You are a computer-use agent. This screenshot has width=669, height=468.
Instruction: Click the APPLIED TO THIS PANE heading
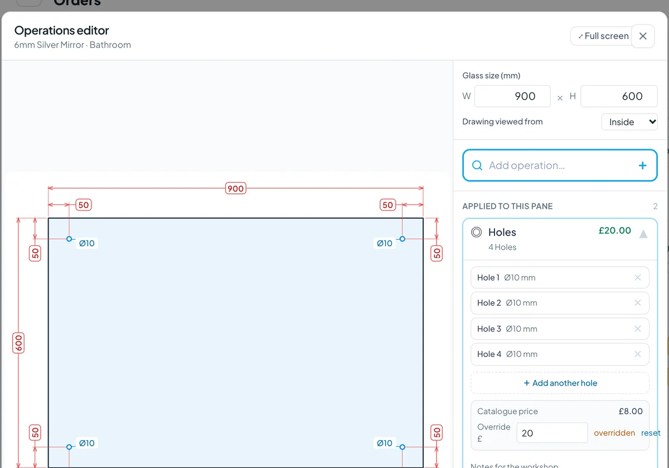click(507, 206)
